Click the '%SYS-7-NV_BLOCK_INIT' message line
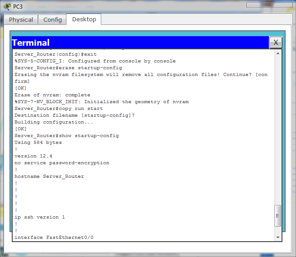Viewport: 296px width, 257px height. tap(102, 102)
